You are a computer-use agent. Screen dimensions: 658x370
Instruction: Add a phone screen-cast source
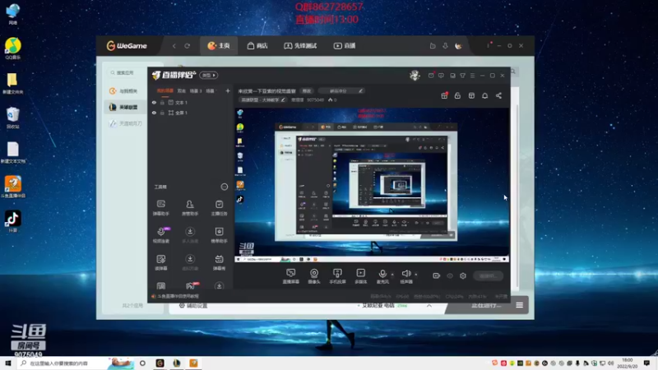(x=337, y=276)
